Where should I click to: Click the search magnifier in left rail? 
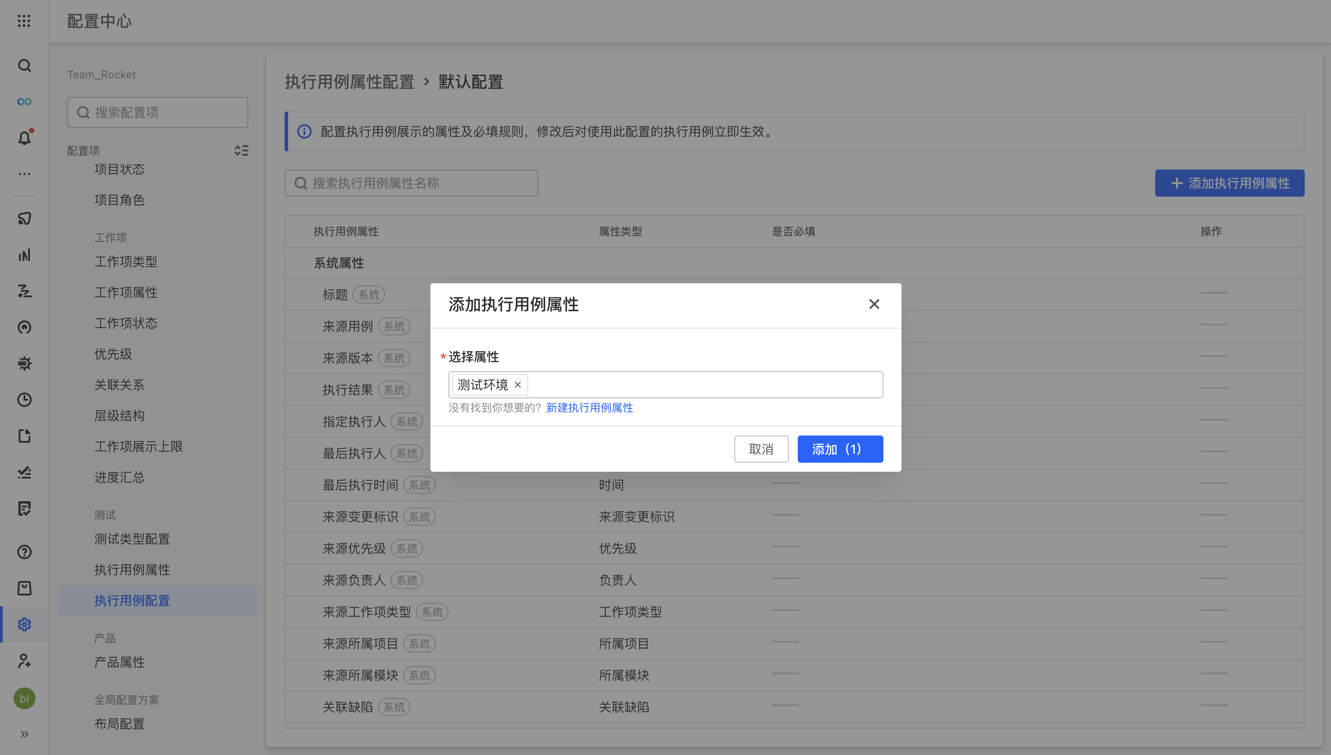(24, 65)
